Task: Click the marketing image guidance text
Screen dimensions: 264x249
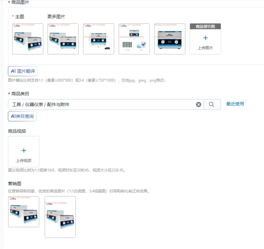Action: pyautogui.click(x=79, y=191)
